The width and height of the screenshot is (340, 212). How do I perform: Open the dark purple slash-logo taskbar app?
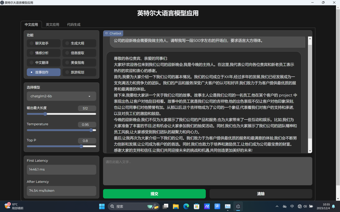tap(207, 206)
